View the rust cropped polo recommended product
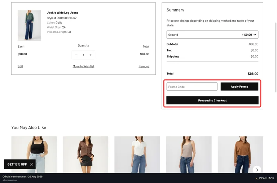This screenshot has height=183, width=277. 241,154
